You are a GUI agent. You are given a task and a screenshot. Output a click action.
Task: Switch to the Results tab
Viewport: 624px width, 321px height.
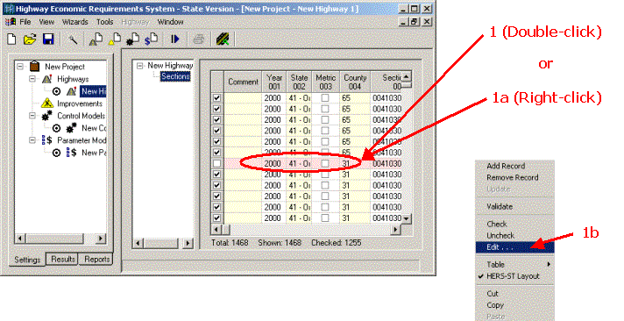point(63,260)
